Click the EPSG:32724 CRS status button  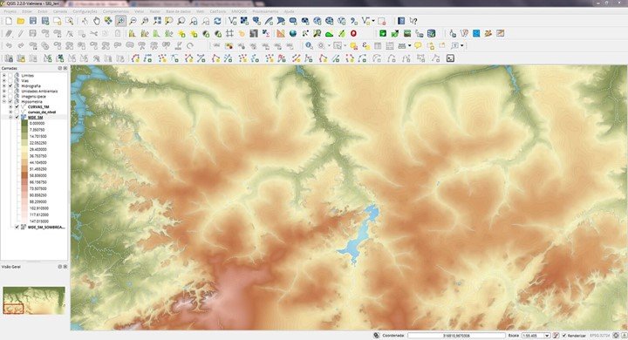[x=599, y=335]
